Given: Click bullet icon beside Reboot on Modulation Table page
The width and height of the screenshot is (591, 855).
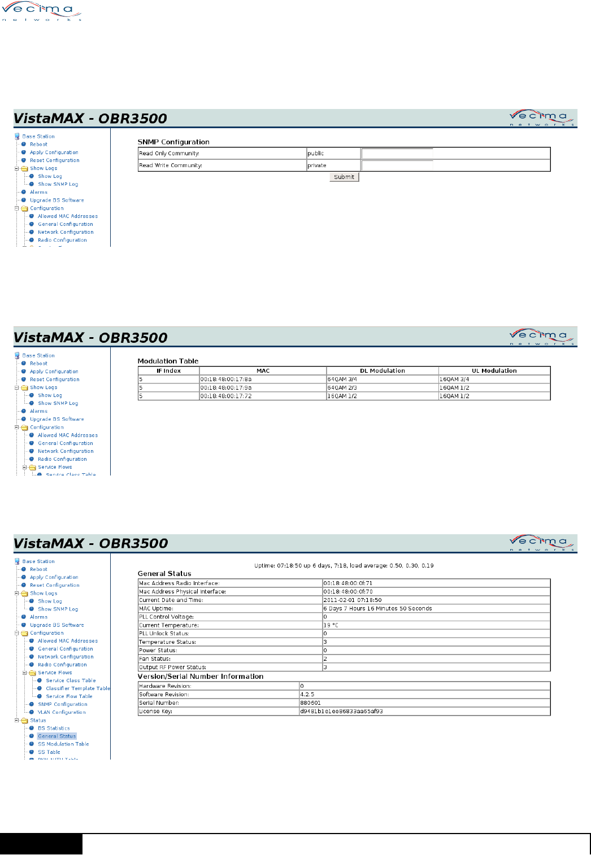Looking at the screenshot, I should point(24,363).
